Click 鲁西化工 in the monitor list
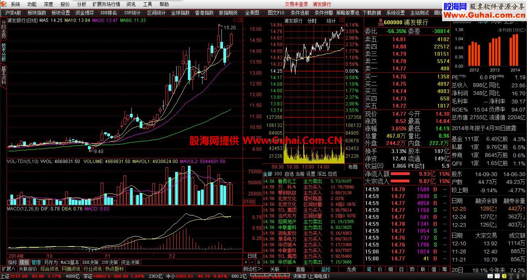The image size is (527, 280). 287,181
